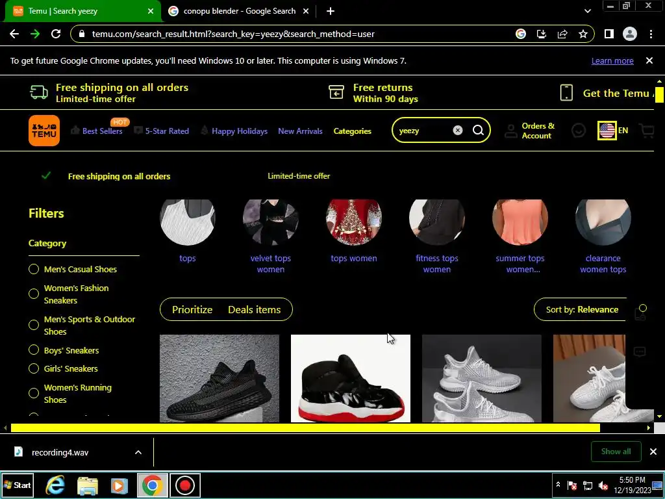Open the tops women suggestion
This screenshot has height=499, width=665.
354,231
